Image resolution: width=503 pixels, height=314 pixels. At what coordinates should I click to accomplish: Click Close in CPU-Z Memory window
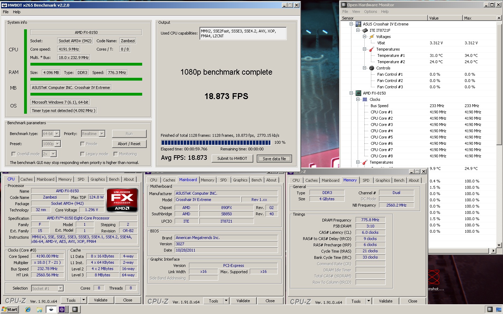coord(413,301)
